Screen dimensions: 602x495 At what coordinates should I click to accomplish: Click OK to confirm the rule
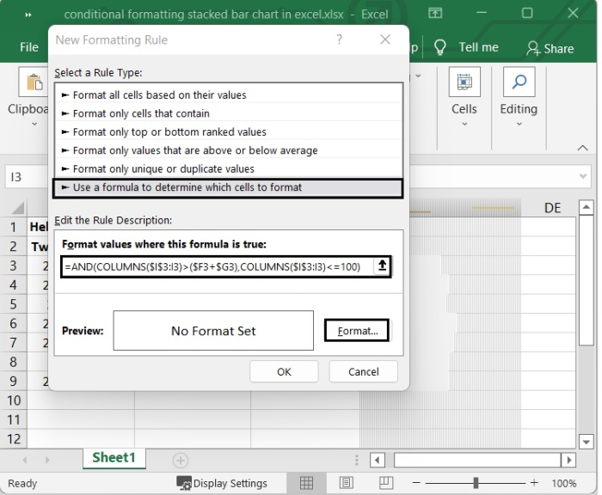pyautogui.click(x=284, y=372)
